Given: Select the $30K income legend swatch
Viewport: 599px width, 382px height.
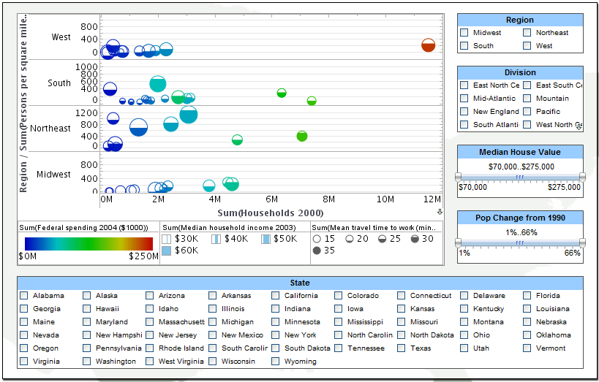Looking at the screenshot, I should coord(166,239).
